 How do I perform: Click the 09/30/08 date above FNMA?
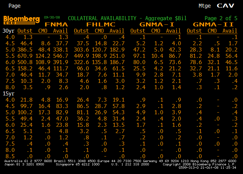coord(51,17)
